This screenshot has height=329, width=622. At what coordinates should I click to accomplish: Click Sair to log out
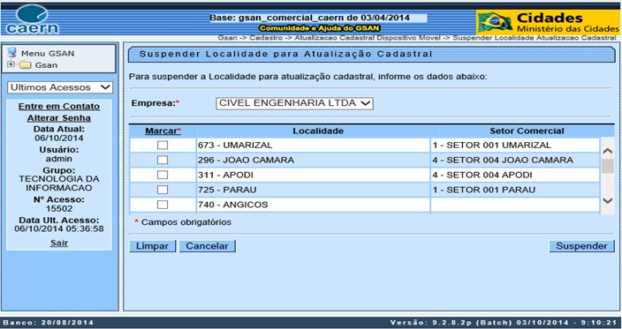pyautogui.click(x=59, y=243)
